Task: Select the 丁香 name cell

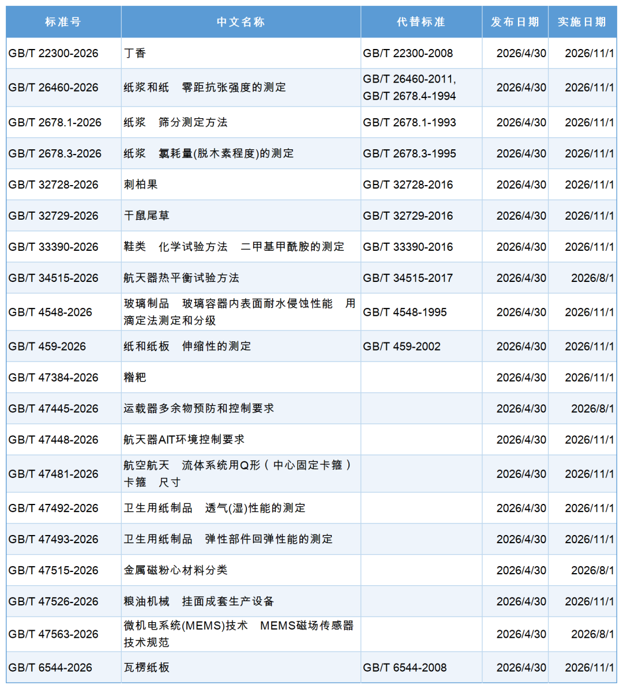Action: pyautogui.click(x=241, y=53)
